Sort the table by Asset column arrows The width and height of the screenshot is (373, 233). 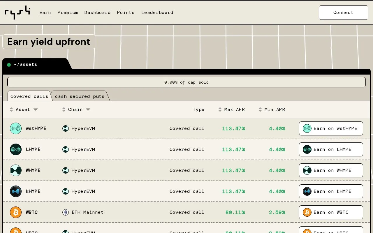click(x=11, y=110)
